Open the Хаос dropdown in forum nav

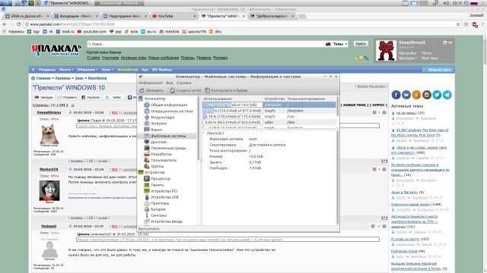(x=107, y=70)
